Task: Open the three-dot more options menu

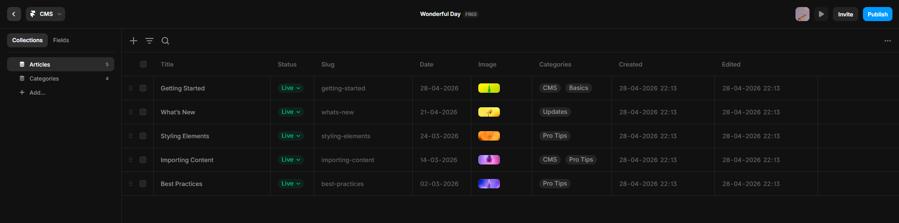Action: 887,41
